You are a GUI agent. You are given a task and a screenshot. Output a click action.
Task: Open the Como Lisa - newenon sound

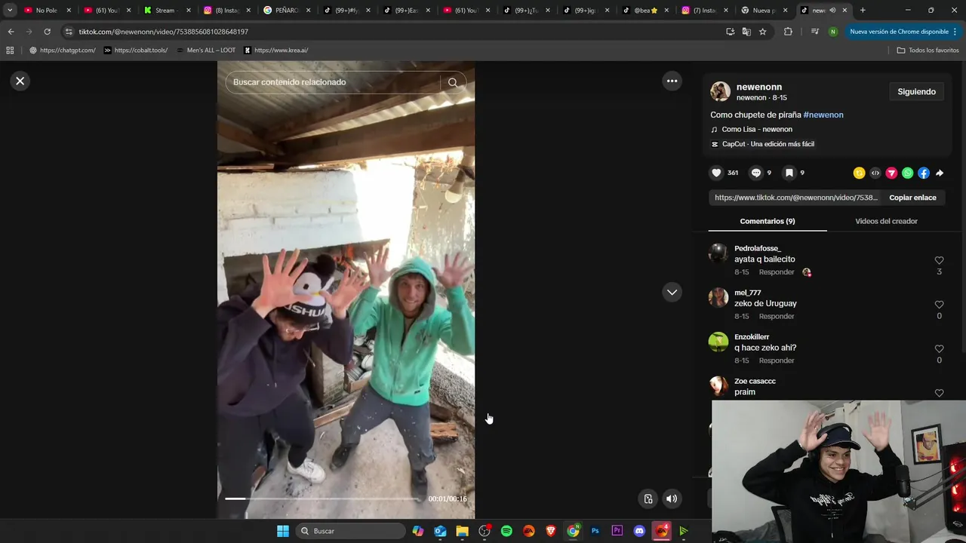[757, 129]
